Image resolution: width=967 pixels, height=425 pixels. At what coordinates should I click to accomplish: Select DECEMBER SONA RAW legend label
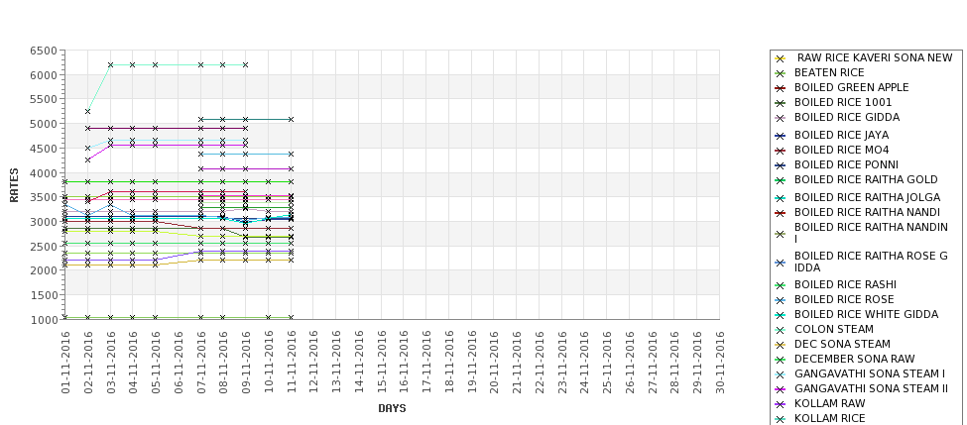(854, 359)
